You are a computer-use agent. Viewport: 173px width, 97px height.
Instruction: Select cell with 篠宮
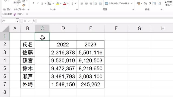point(28,60)
